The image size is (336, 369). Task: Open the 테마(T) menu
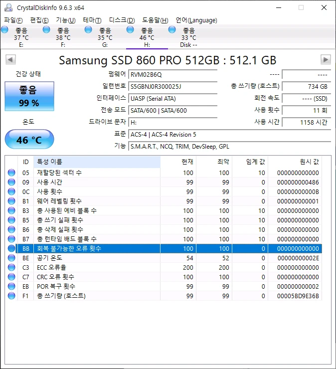(92, 20)
